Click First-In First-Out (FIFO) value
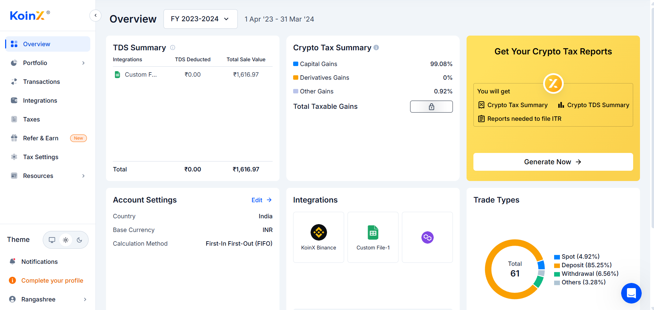Screen dimensions: 654x310 click(x=239, y=243)
